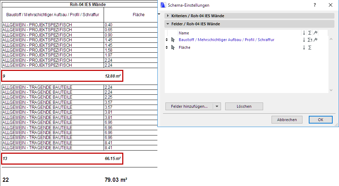Viewport: 339px width, 186px height.
Task: Select the Fläche field name in list
Action: click(x=184, y=47)
